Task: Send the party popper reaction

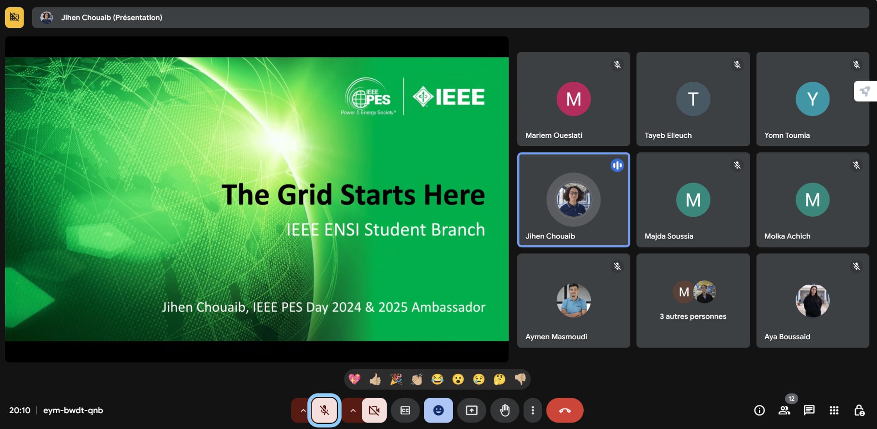Action: 396,379
